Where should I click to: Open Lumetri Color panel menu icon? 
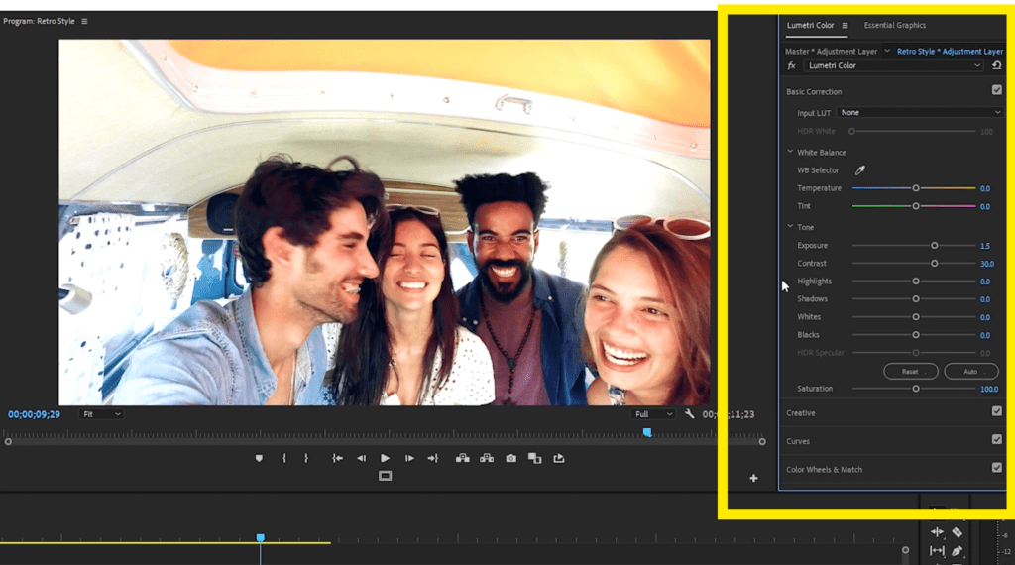[x=845, y=25]
